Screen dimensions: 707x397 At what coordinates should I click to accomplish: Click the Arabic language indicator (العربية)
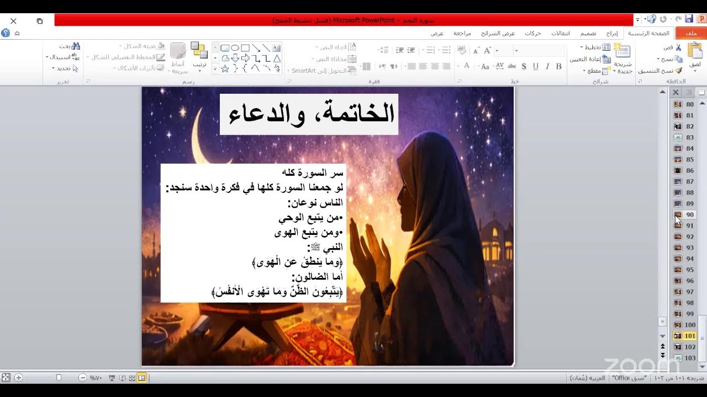(x=588, y=378)
